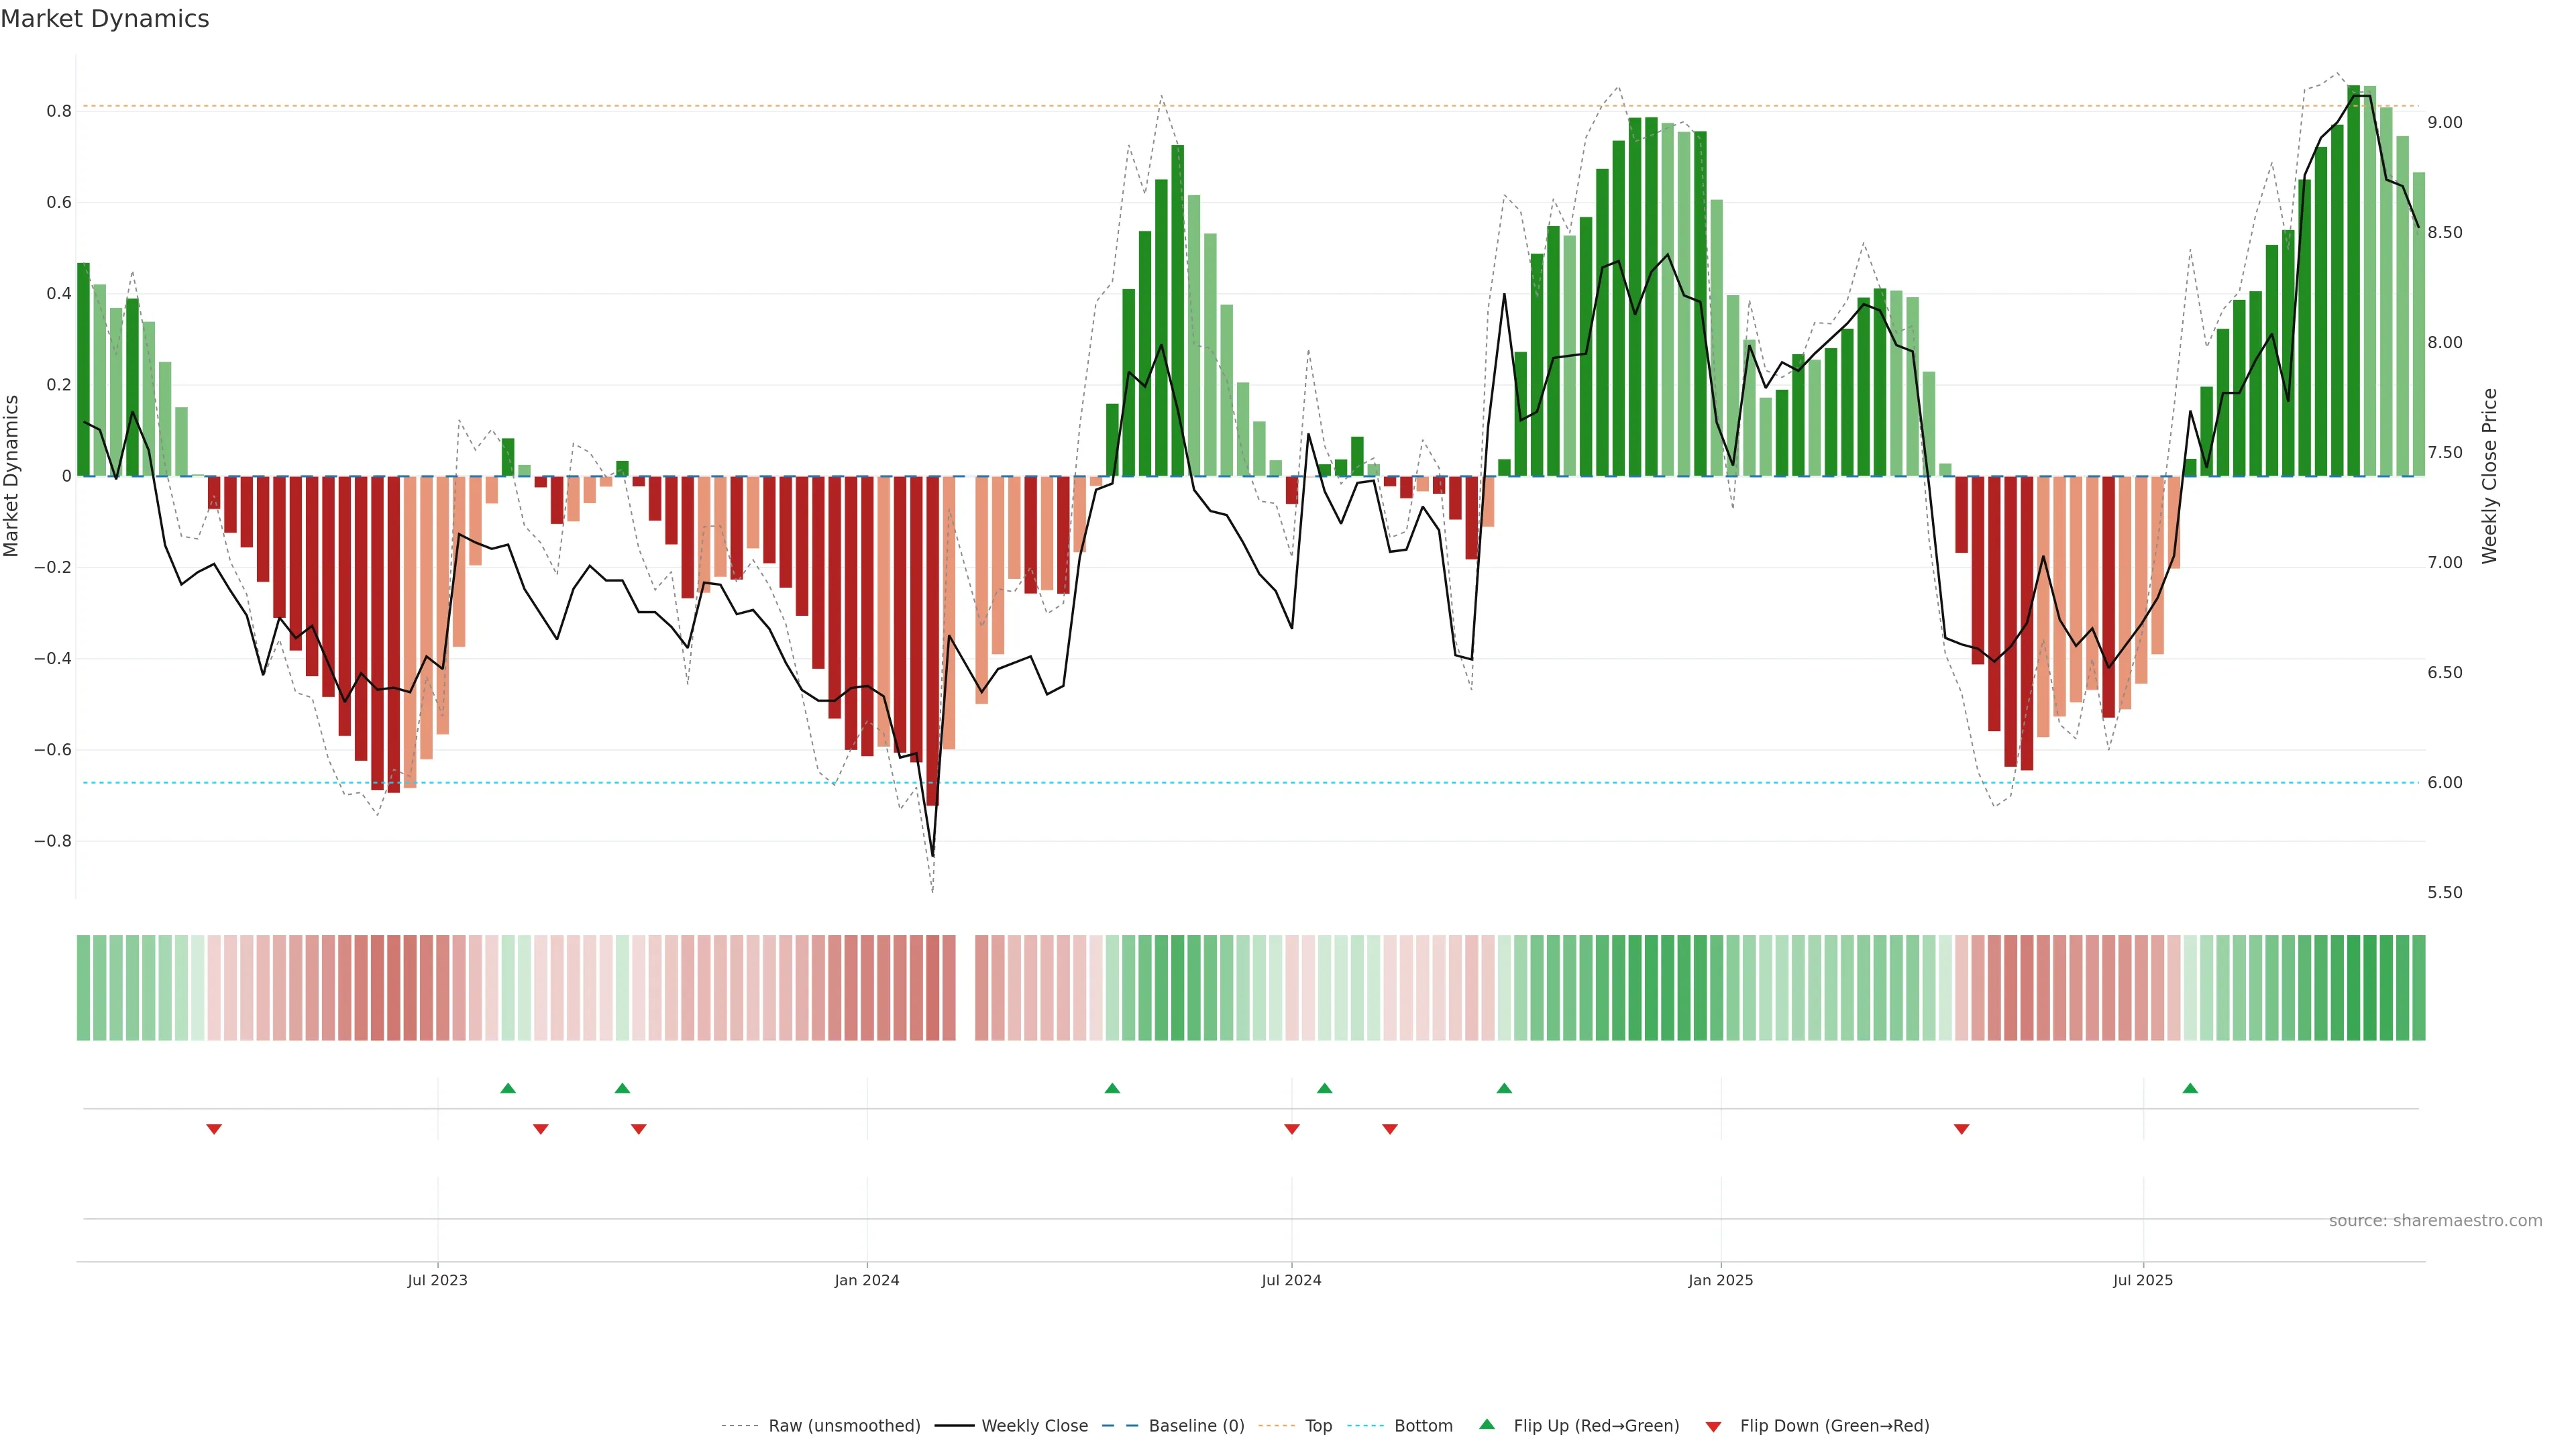Image resolution: width=2576 pixels, height=1449 pixels.
Task: Click the first red flip-down triangle marker
Action: click(x=214, y=1129)
